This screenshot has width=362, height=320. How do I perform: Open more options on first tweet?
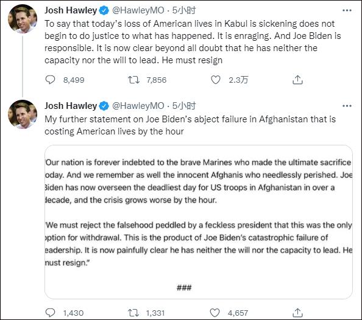coord(347,10)
